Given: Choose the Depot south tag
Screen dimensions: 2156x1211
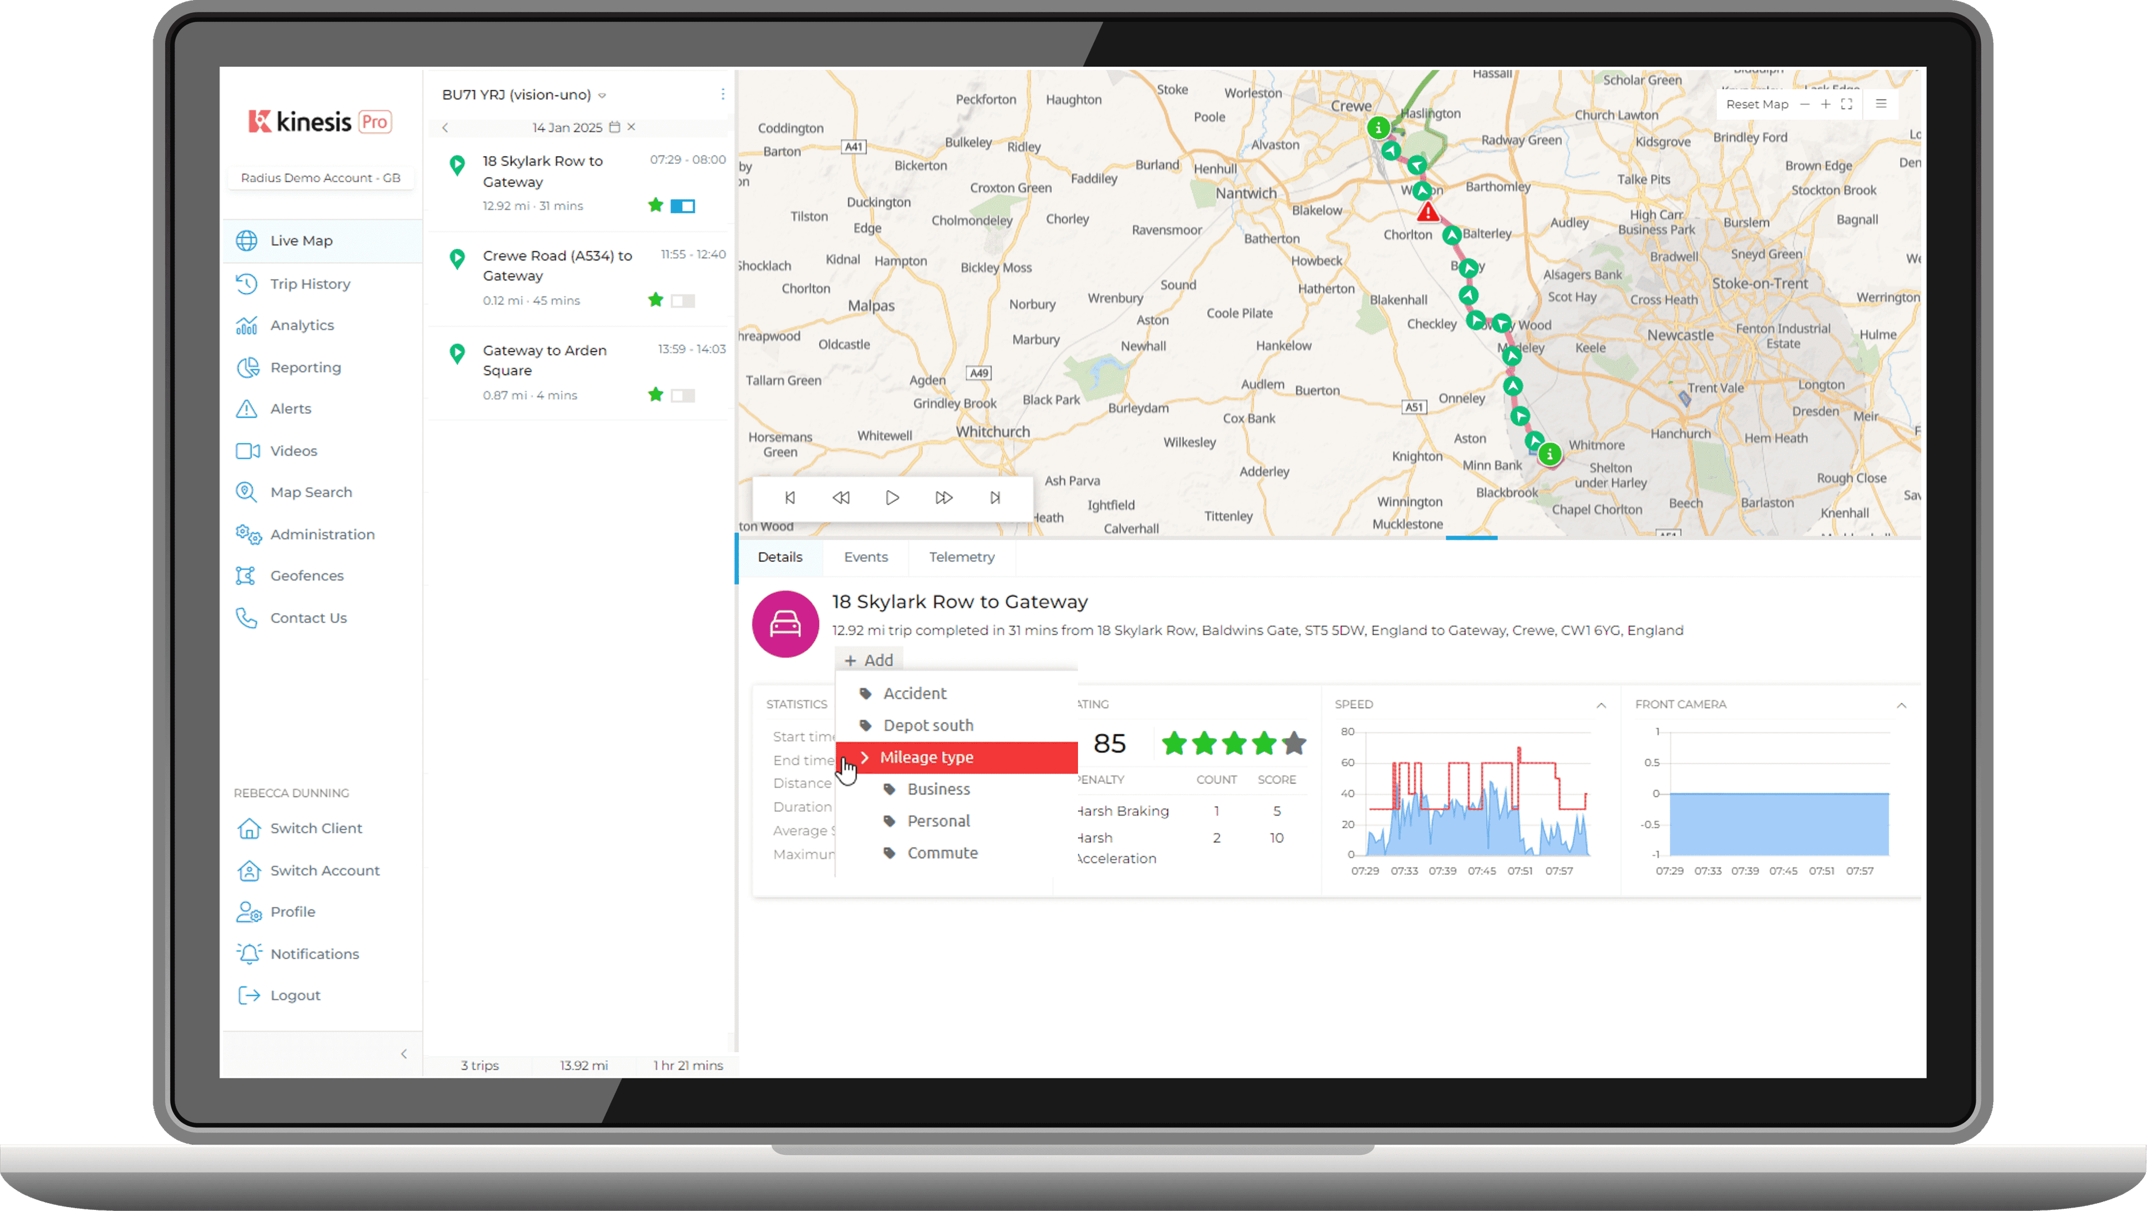Looking at the screenshot, I should pyautogui.click(x=957, y=725).
